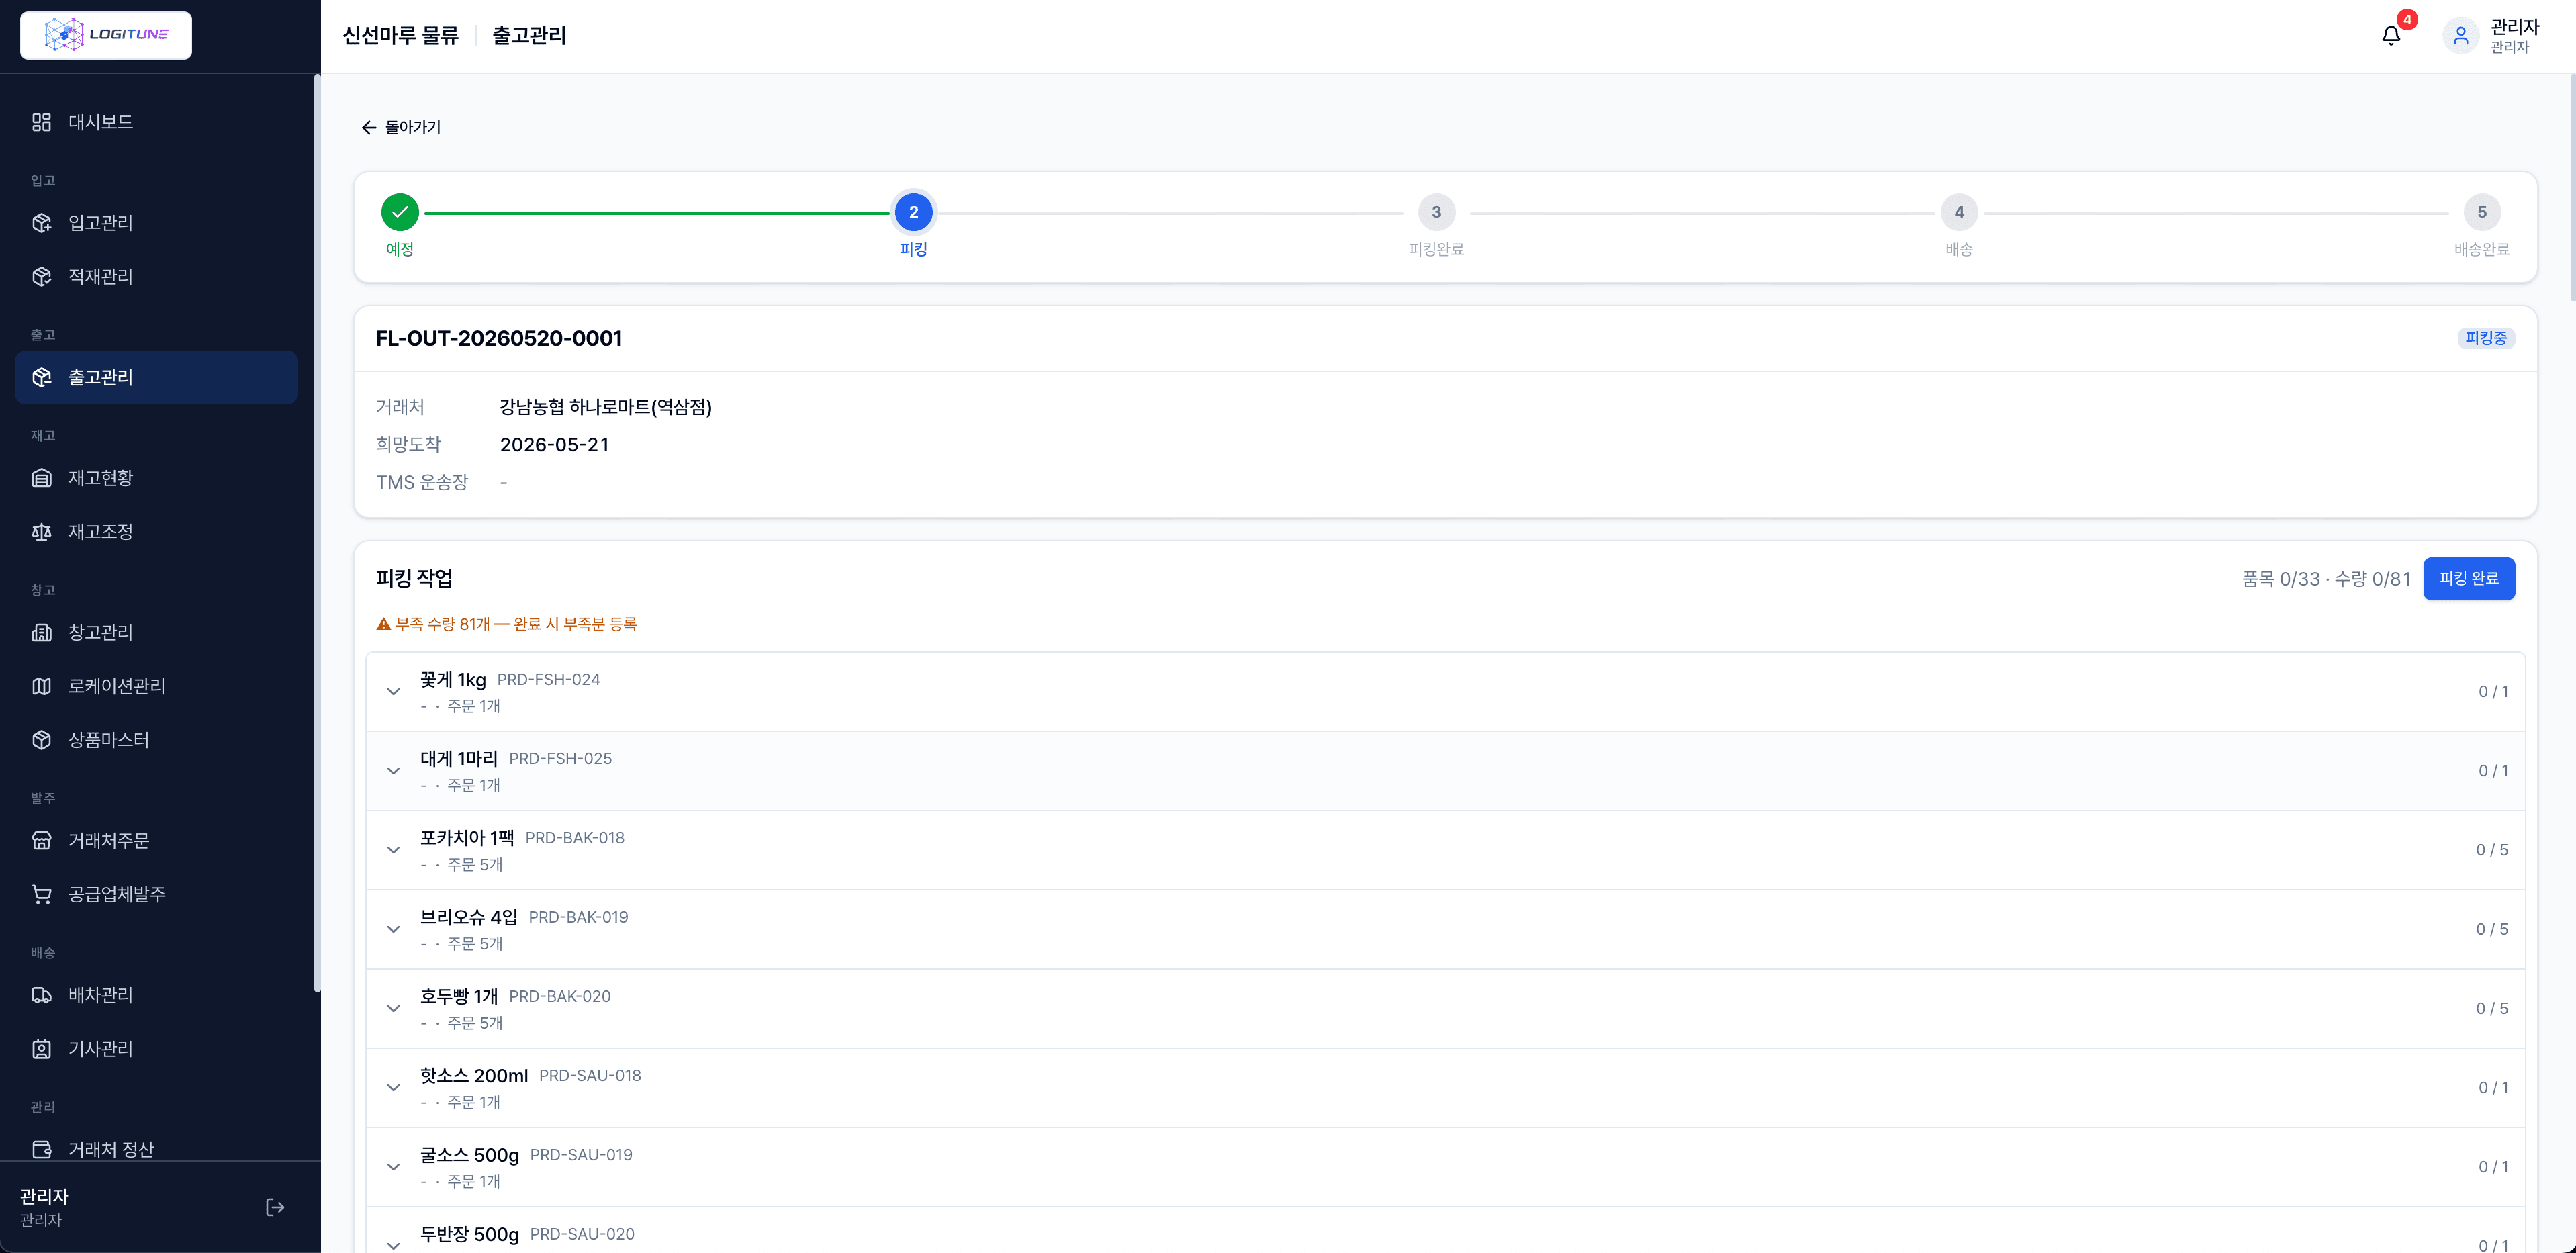
Task: Expand the 호두빵 1개 picking row
Action: [x=394, y=1008]
